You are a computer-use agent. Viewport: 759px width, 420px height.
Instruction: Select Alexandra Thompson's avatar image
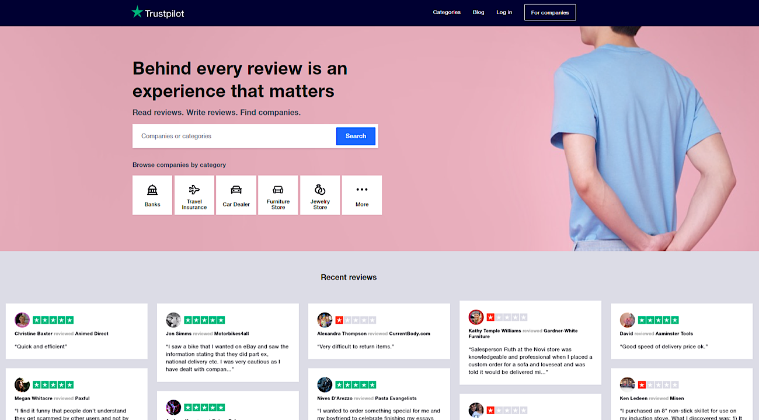325,320
